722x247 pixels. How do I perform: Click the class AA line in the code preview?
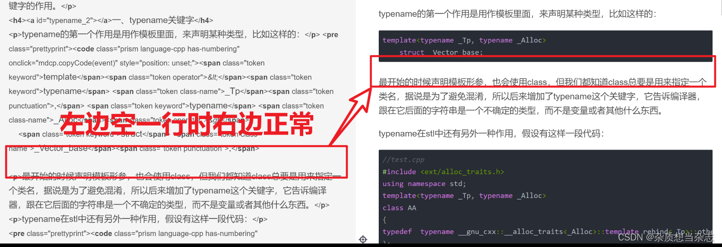(399, 207)
